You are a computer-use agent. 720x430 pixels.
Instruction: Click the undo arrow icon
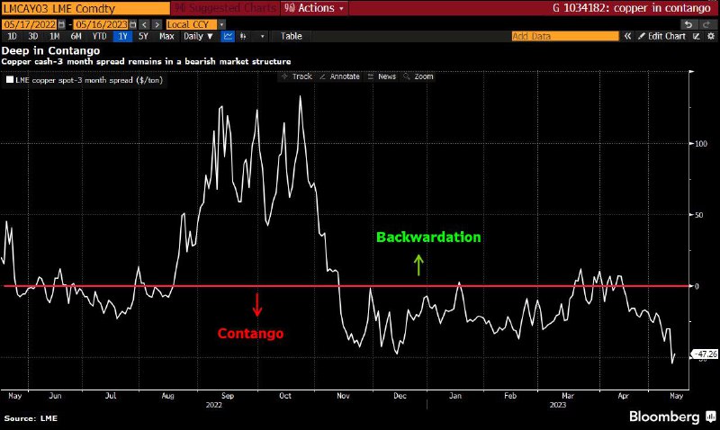[x=688, y=24]
